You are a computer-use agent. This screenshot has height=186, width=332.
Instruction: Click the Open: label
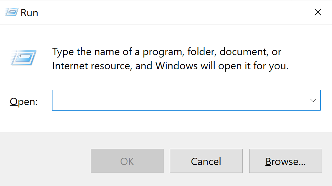24,102
